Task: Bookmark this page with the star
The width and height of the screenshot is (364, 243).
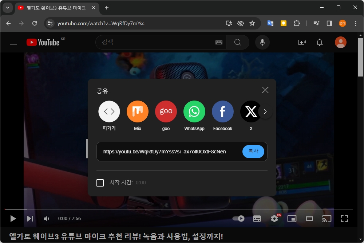Action: point(252,23)
